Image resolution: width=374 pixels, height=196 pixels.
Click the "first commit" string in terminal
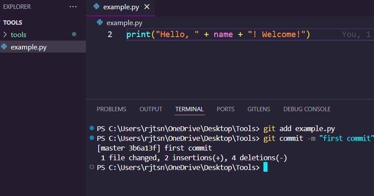pos(346,138)
